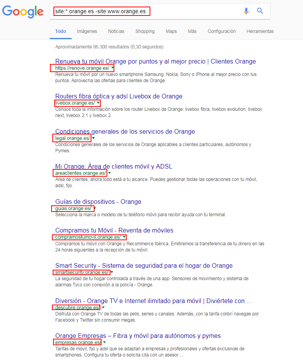
Task: Select the Shopping tab
Action: (x=145, y=31)
